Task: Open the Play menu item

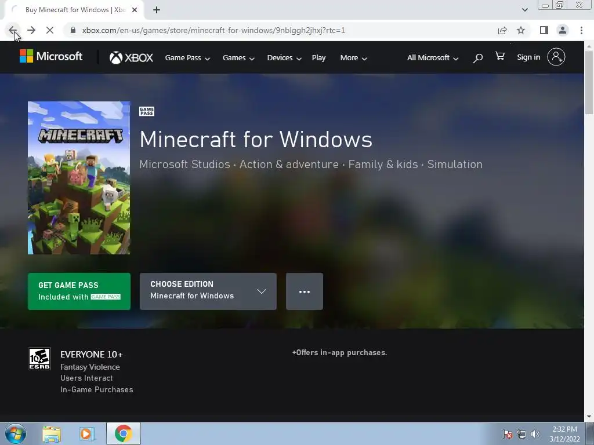Action: click(x=318, y=58)
